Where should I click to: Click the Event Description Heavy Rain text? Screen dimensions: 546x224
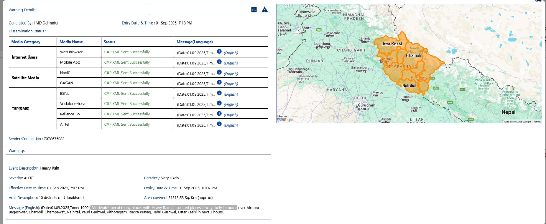click(34, 168)
